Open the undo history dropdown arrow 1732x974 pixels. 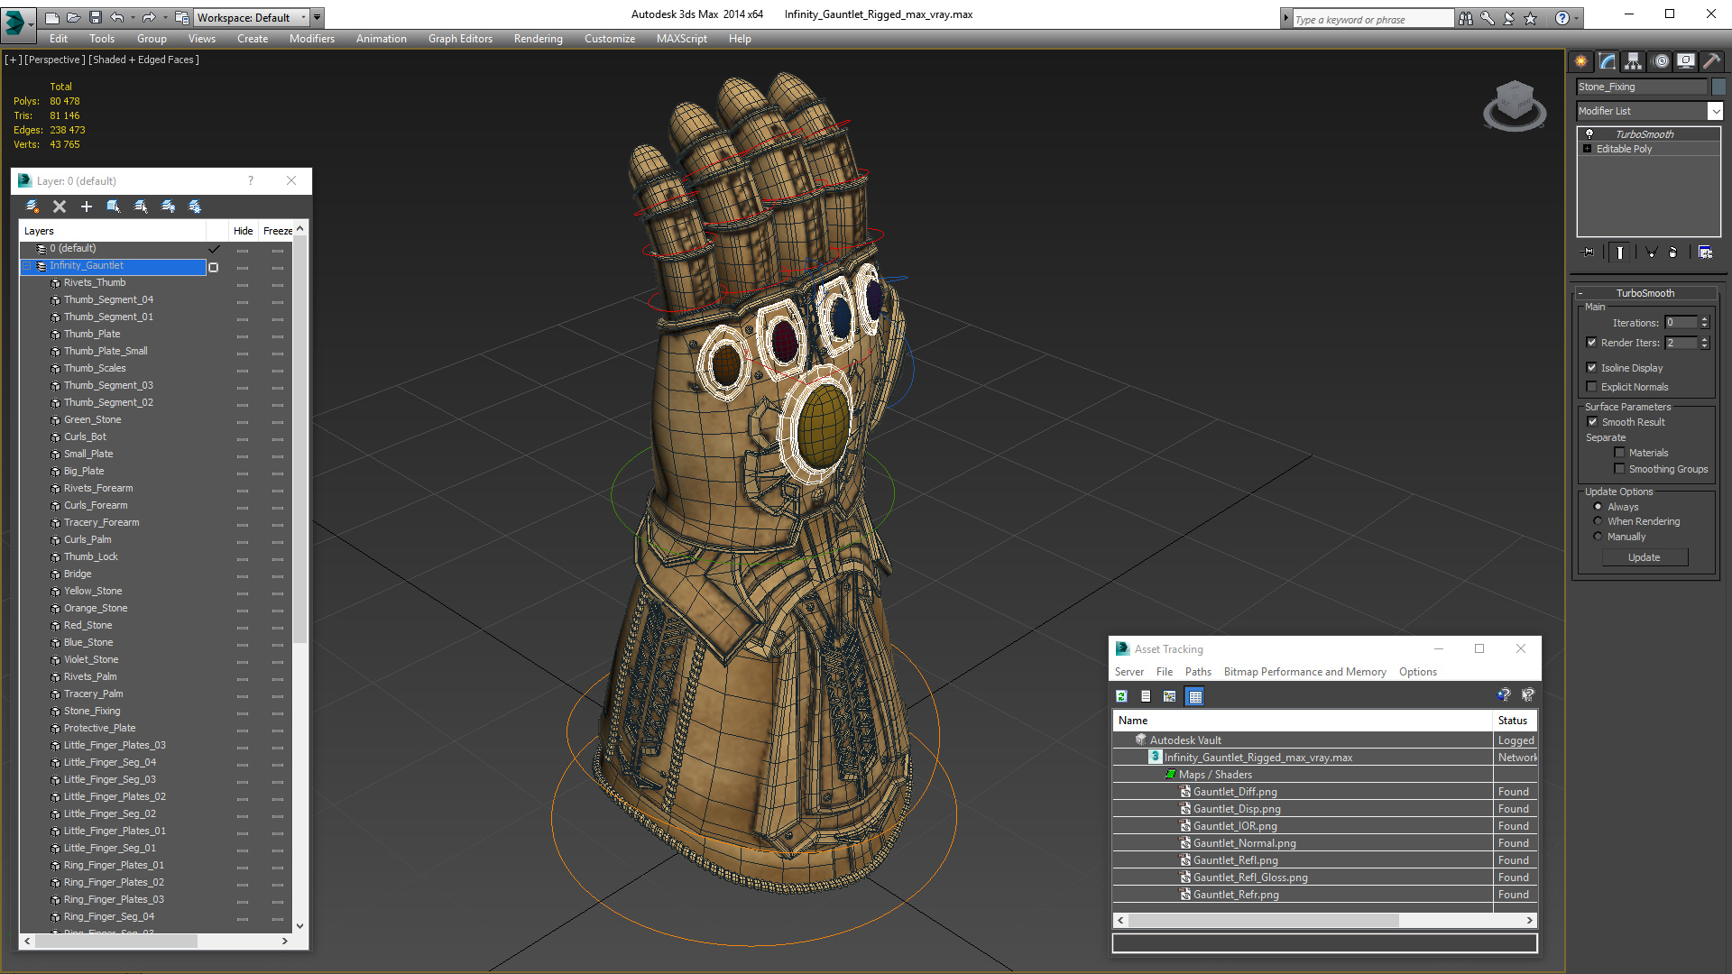(x=133, y=17)
